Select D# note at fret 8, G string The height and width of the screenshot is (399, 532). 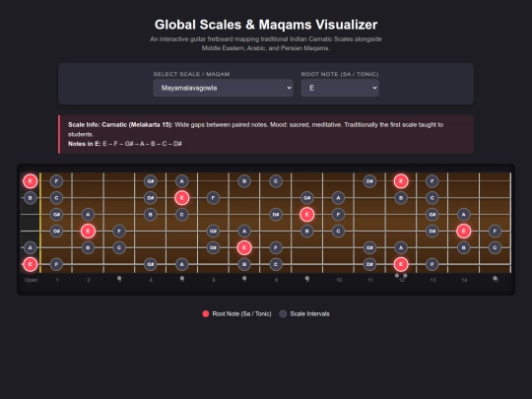276,215
